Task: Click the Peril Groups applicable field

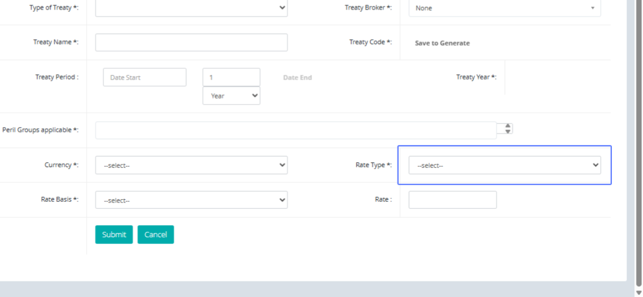Action: [296, 130]
